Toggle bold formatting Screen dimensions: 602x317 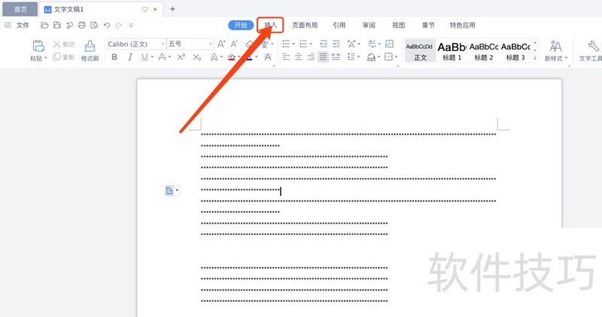click(114, 57)
